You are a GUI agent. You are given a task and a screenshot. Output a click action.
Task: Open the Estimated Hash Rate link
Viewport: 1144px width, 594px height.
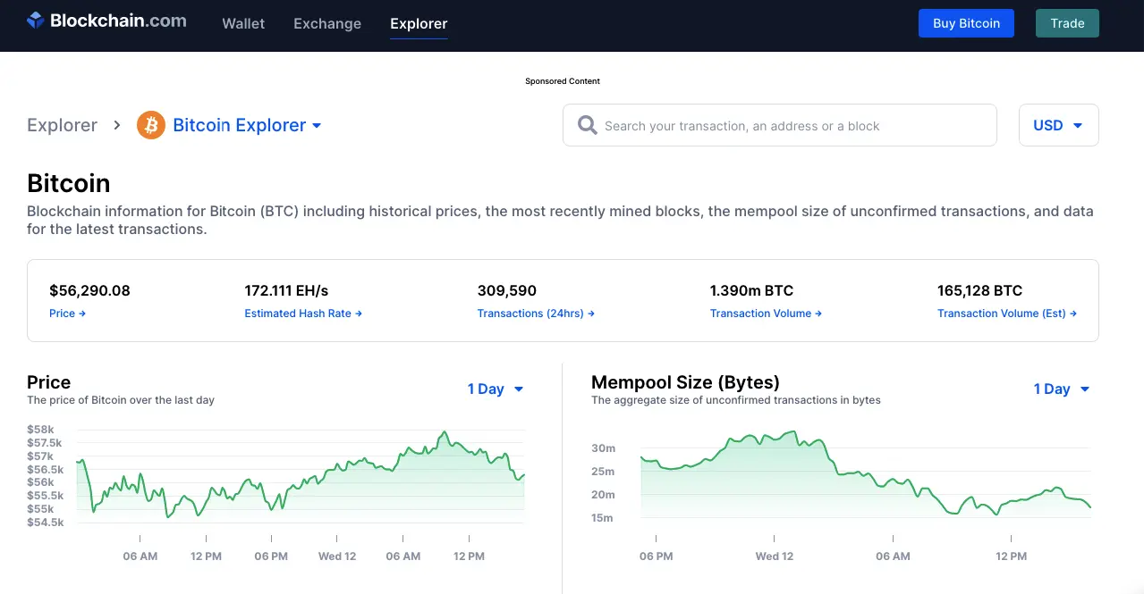pos(303,314)
